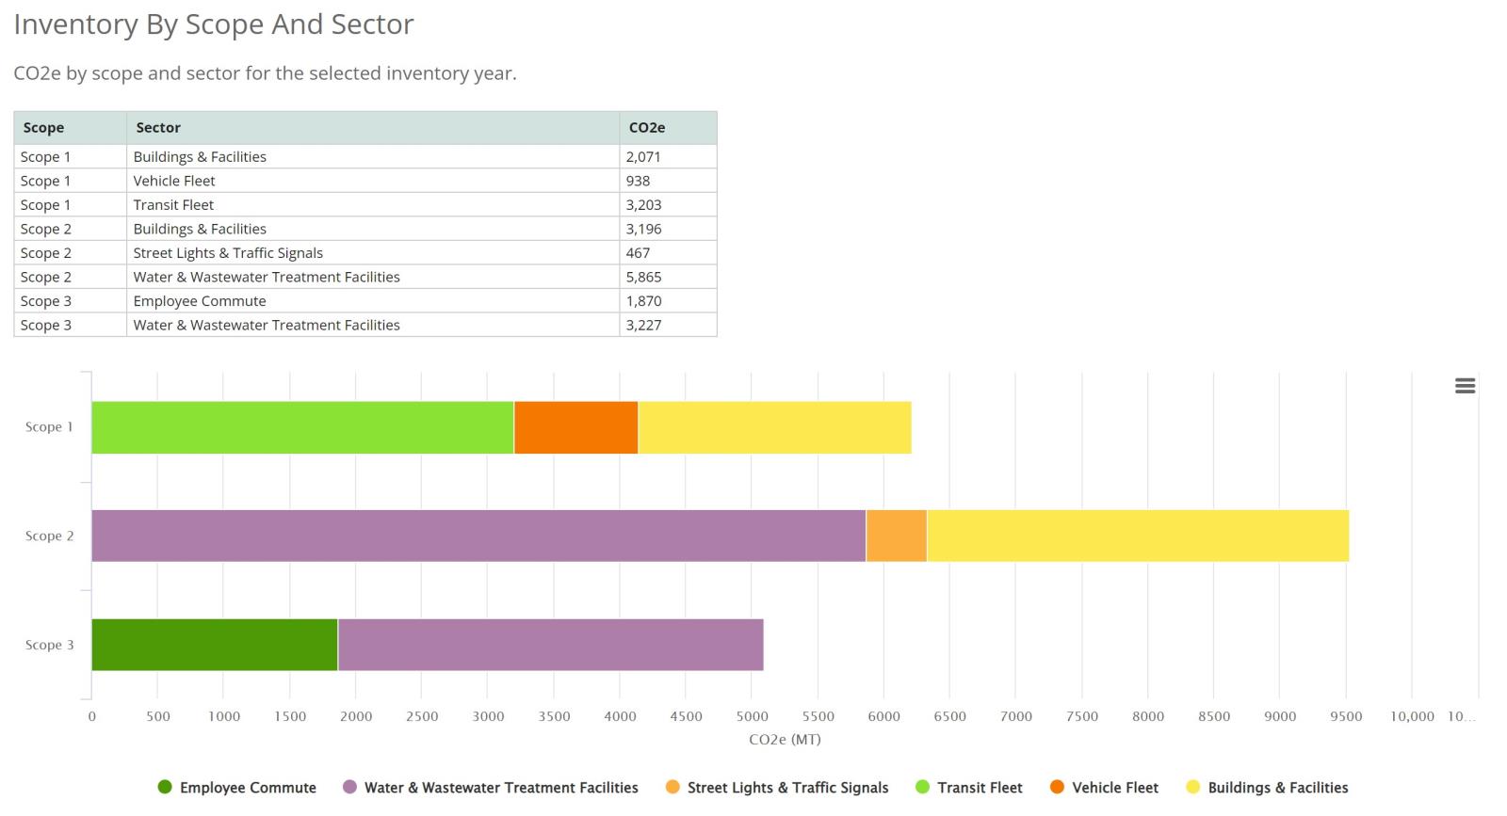
Task: Click purple Water bar in Scope 3
Action: point(550,645)
